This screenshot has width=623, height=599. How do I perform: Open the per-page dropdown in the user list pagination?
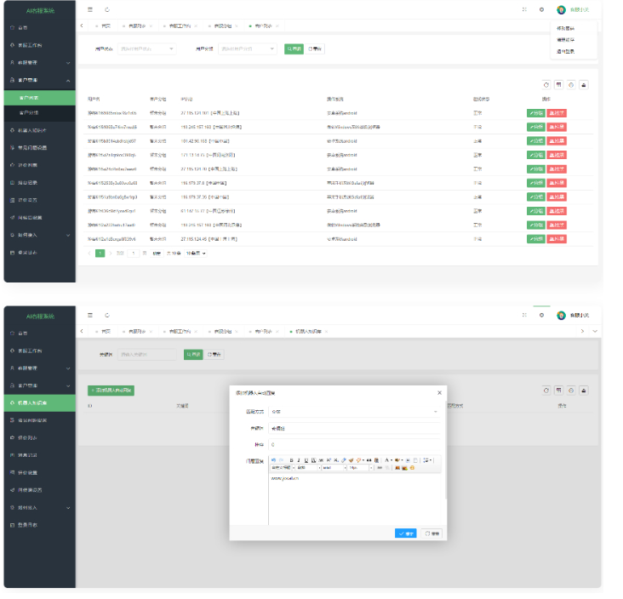pos(197,253)
